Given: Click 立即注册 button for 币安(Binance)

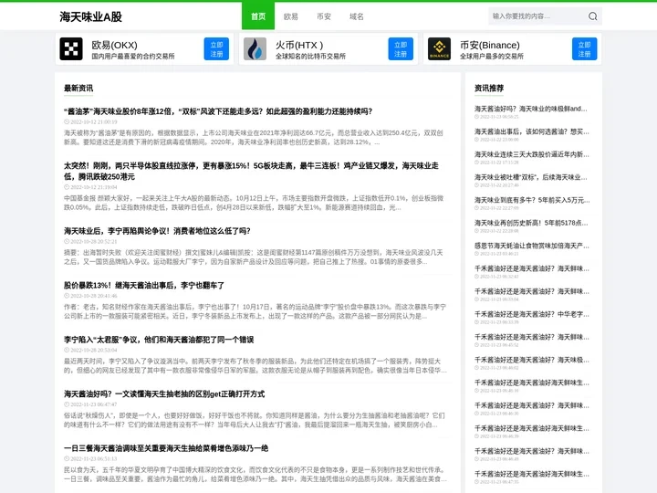Looking at the screenshot, I should (585, 49).
